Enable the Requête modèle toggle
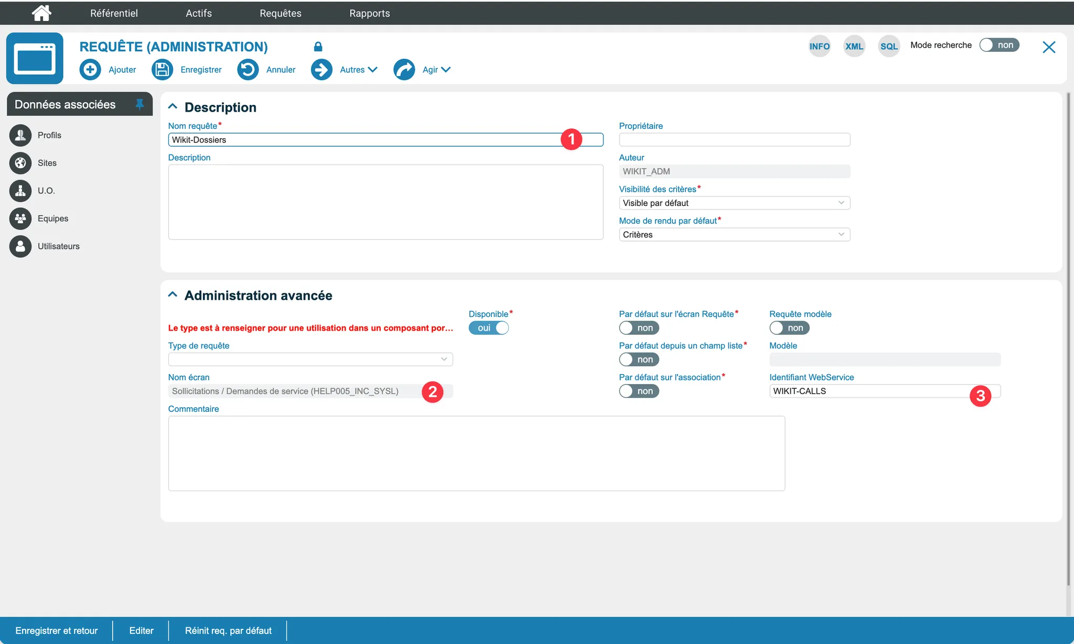Image resolution: width=1074 pixels, height=644 pixels. (789, 328)
